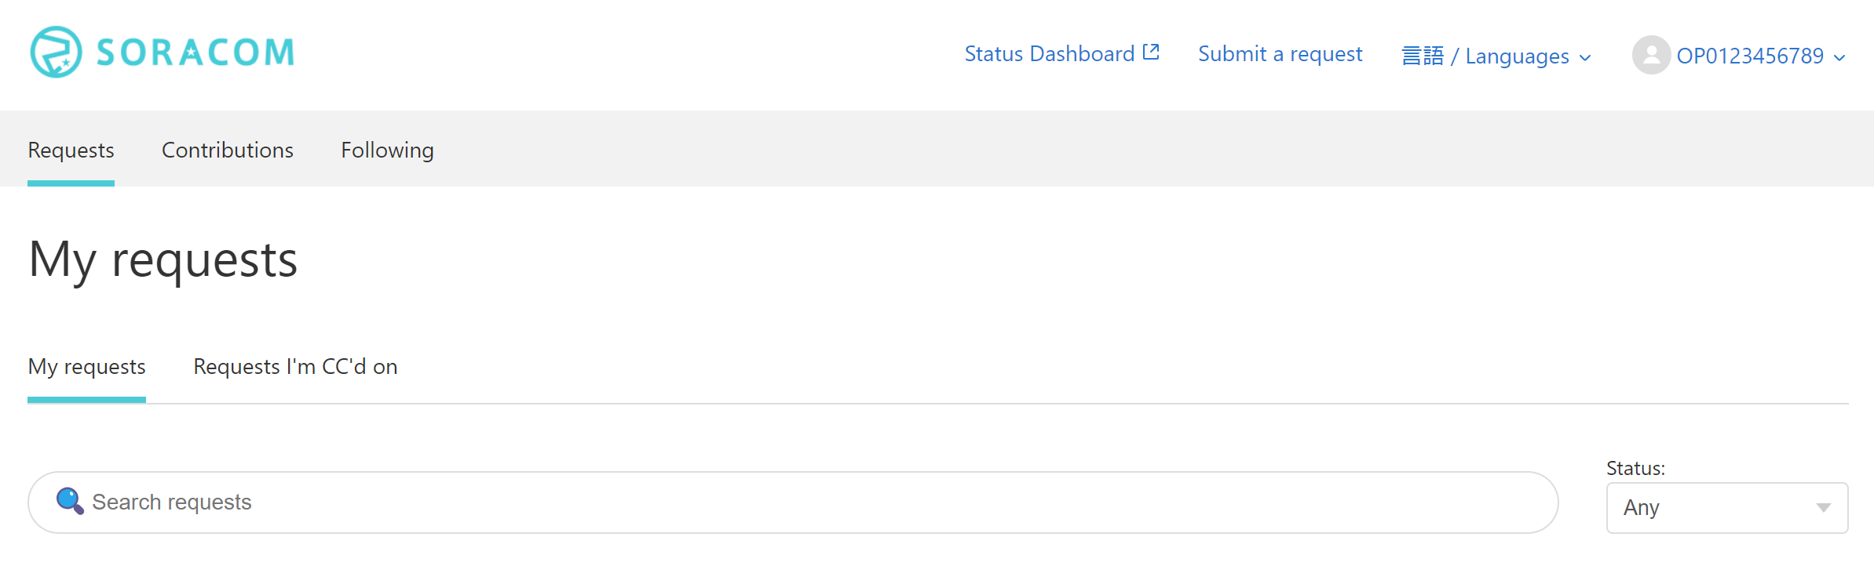Screen dimensions: 1874x584
Task: Click the Soracom circular logo icon
Action: pyautogui.click(x=56, y=53)
